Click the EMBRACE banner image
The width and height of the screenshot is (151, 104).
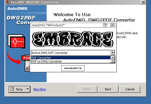73,39
